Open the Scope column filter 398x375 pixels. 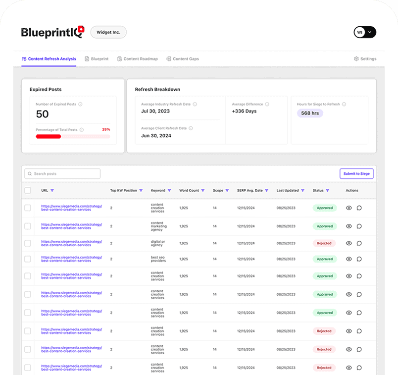pos(227,191)
